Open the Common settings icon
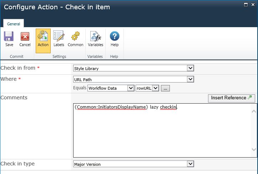Image resolution: width=258 pixels, height=174 pixels. (75, 39)
